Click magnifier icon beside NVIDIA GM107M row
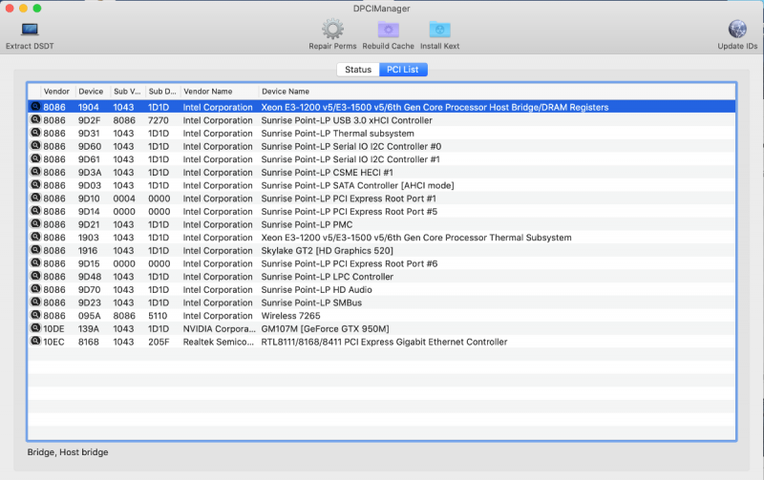The width and height of the screenshot is (764, 480). click(35, 328)
